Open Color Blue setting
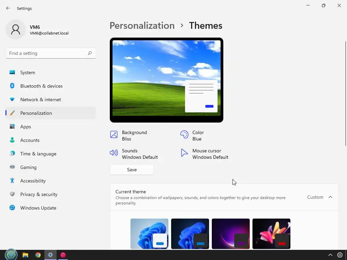This screenshot has height=260, width=347. (192, 135)
